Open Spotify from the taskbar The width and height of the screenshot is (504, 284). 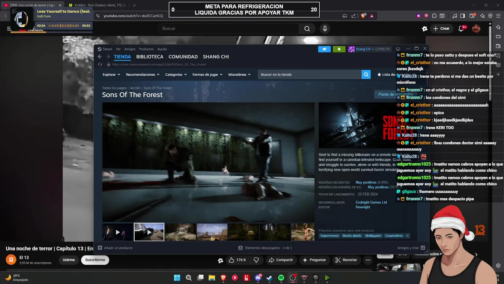click(281, 278)
